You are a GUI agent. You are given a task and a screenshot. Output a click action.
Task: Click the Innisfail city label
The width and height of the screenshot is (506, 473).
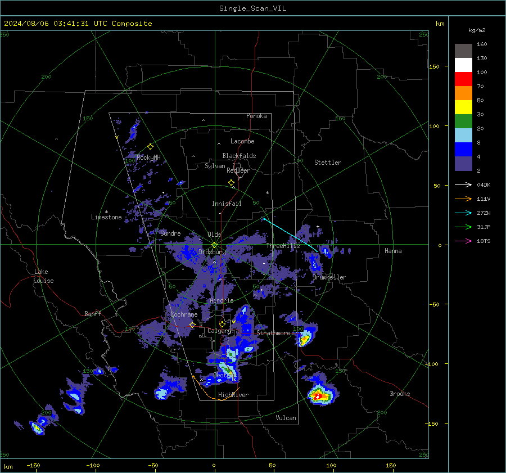227,204
